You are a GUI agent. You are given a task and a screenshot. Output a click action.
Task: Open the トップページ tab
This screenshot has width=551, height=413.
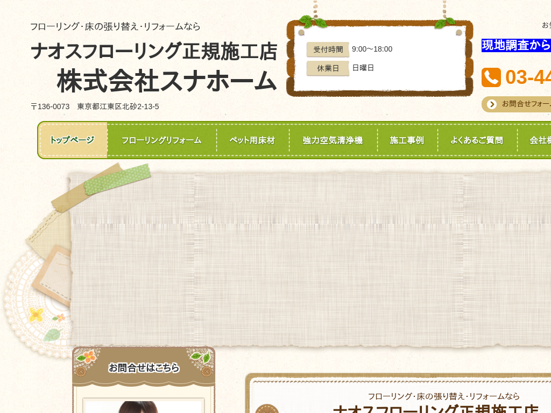click(73, 140)
